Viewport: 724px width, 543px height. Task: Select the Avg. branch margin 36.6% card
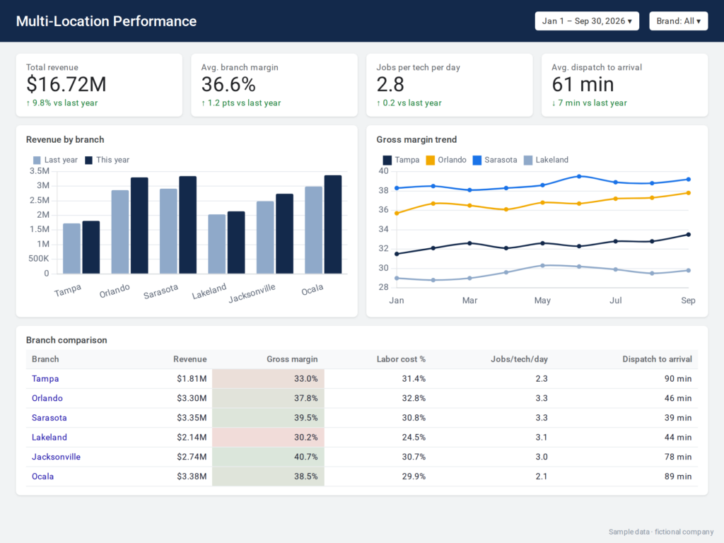[x=274, y=85]
